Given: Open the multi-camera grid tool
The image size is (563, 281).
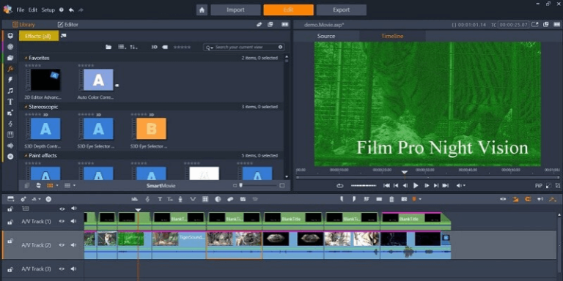Looking at the screenshot, I should 205,199.
